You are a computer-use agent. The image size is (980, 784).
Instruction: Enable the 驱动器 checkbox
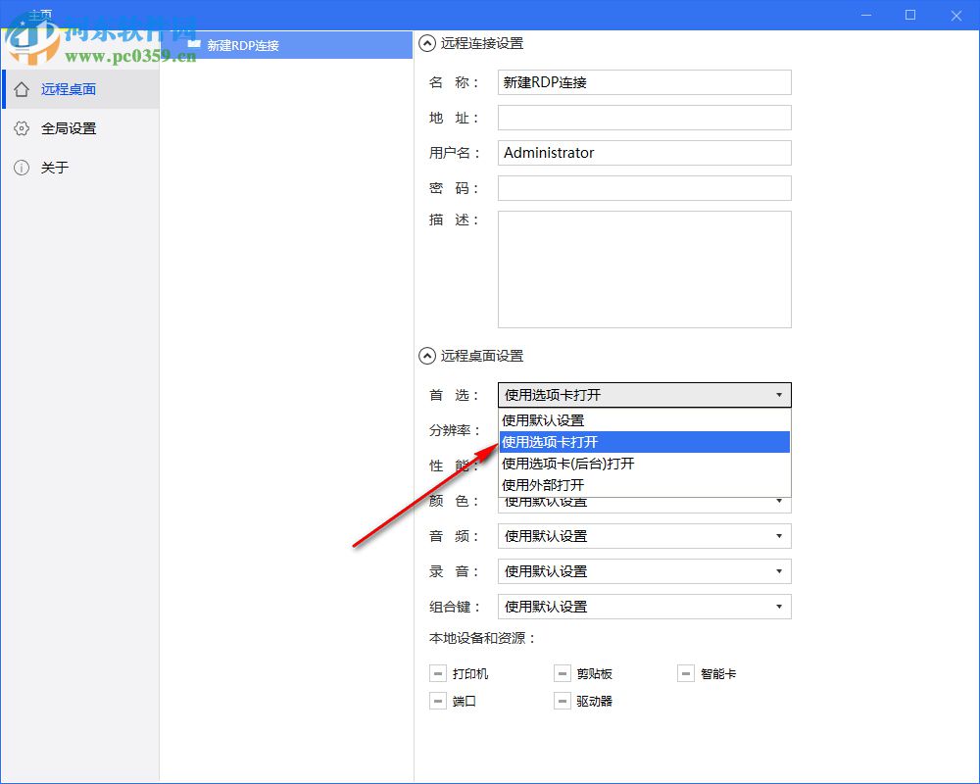tap(563, 701)
